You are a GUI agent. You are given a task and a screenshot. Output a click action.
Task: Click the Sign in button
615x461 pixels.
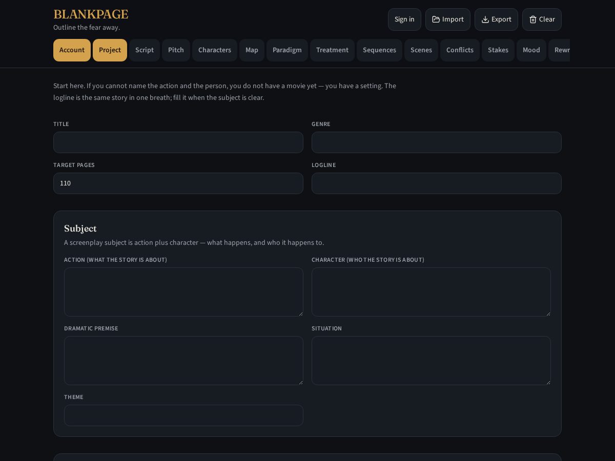click(404, 19)
